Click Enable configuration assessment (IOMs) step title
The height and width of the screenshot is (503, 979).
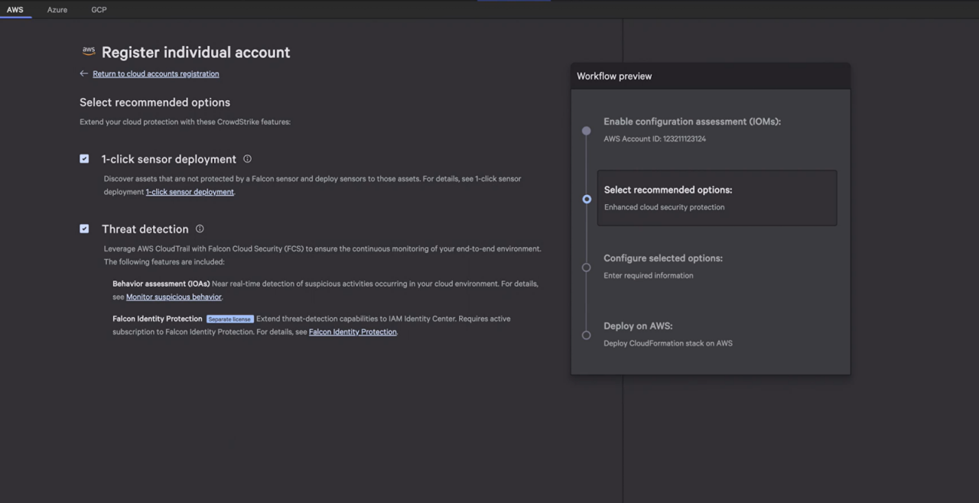click(x=692, y=122)
